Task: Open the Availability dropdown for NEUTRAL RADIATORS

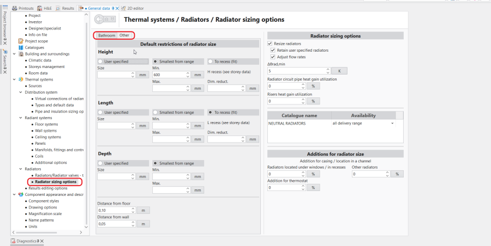Action: 392,124
